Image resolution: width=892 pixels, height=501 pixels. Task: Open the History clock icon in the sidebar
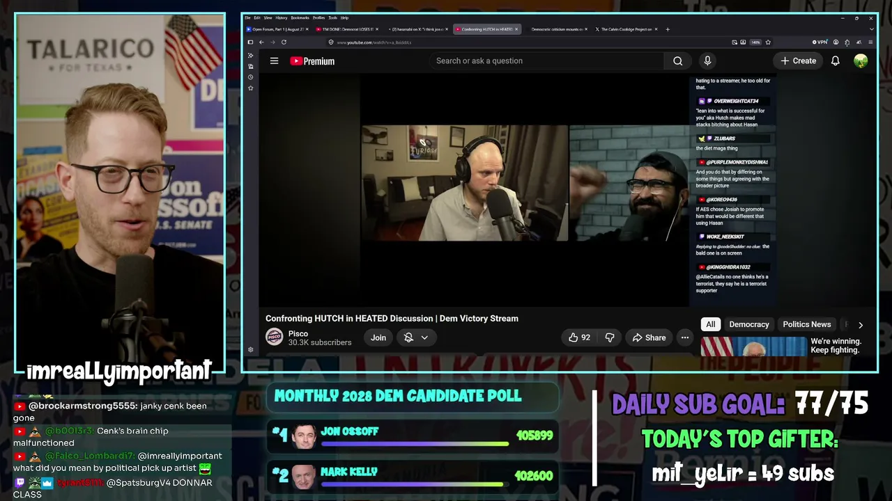(x=251, y=77)
